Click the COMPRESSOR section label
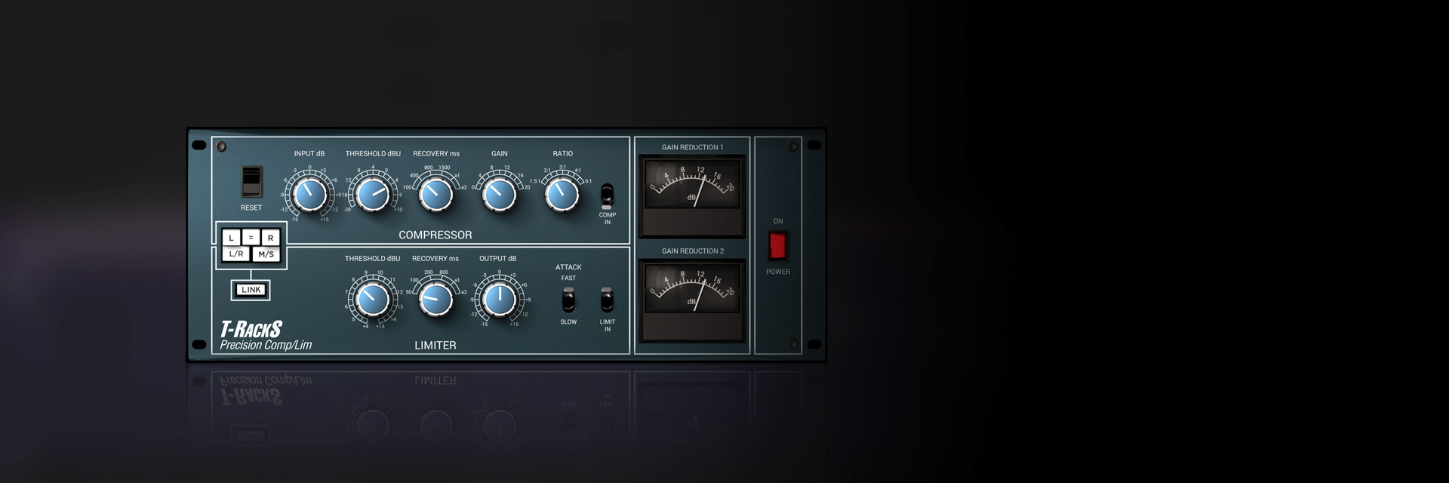The height and width of the screenshot is (483, 1449). (x=435, y=235)
